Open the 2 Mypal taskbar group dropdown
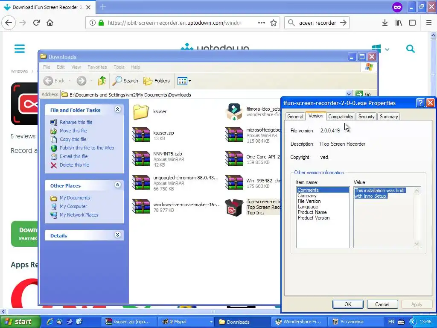This screenshot has width=437, height=328. click(211, 322)
